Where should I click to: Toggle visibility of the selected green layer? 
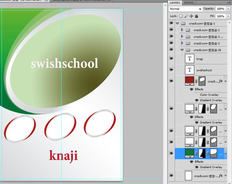click(171, 153)
